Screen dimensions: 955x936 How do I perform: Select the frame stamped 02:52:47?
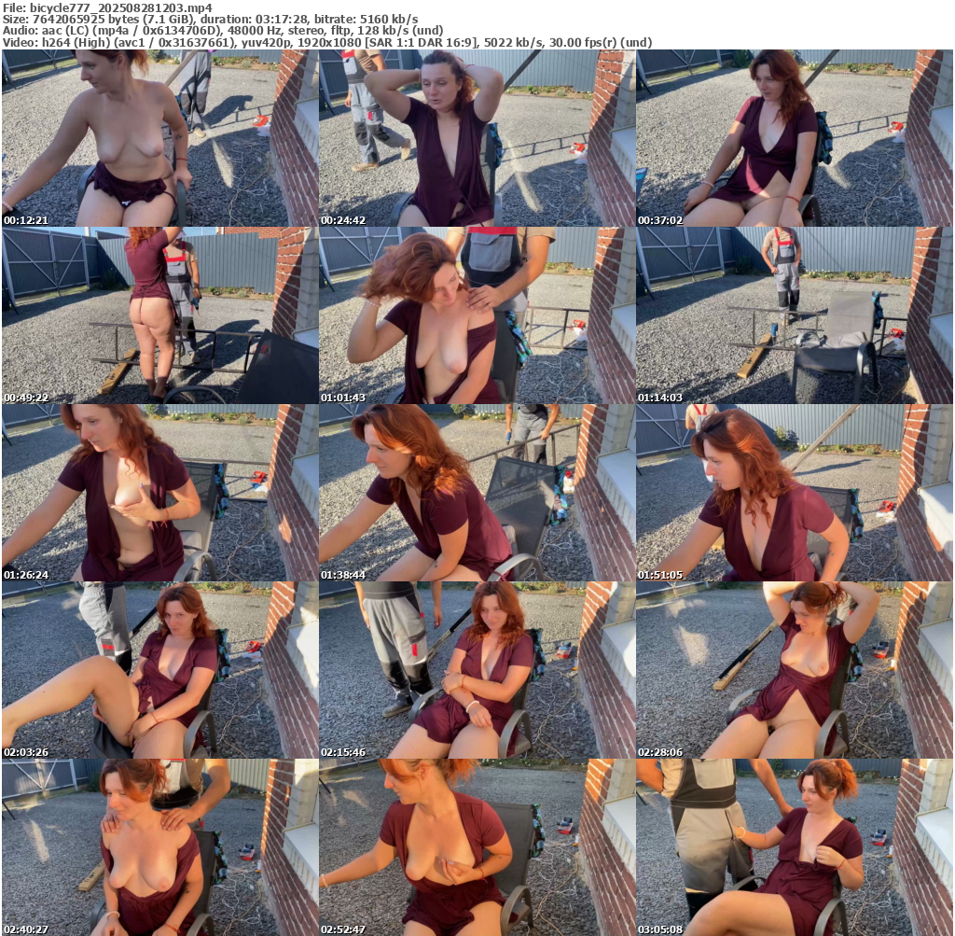click(x=477, y=847)
